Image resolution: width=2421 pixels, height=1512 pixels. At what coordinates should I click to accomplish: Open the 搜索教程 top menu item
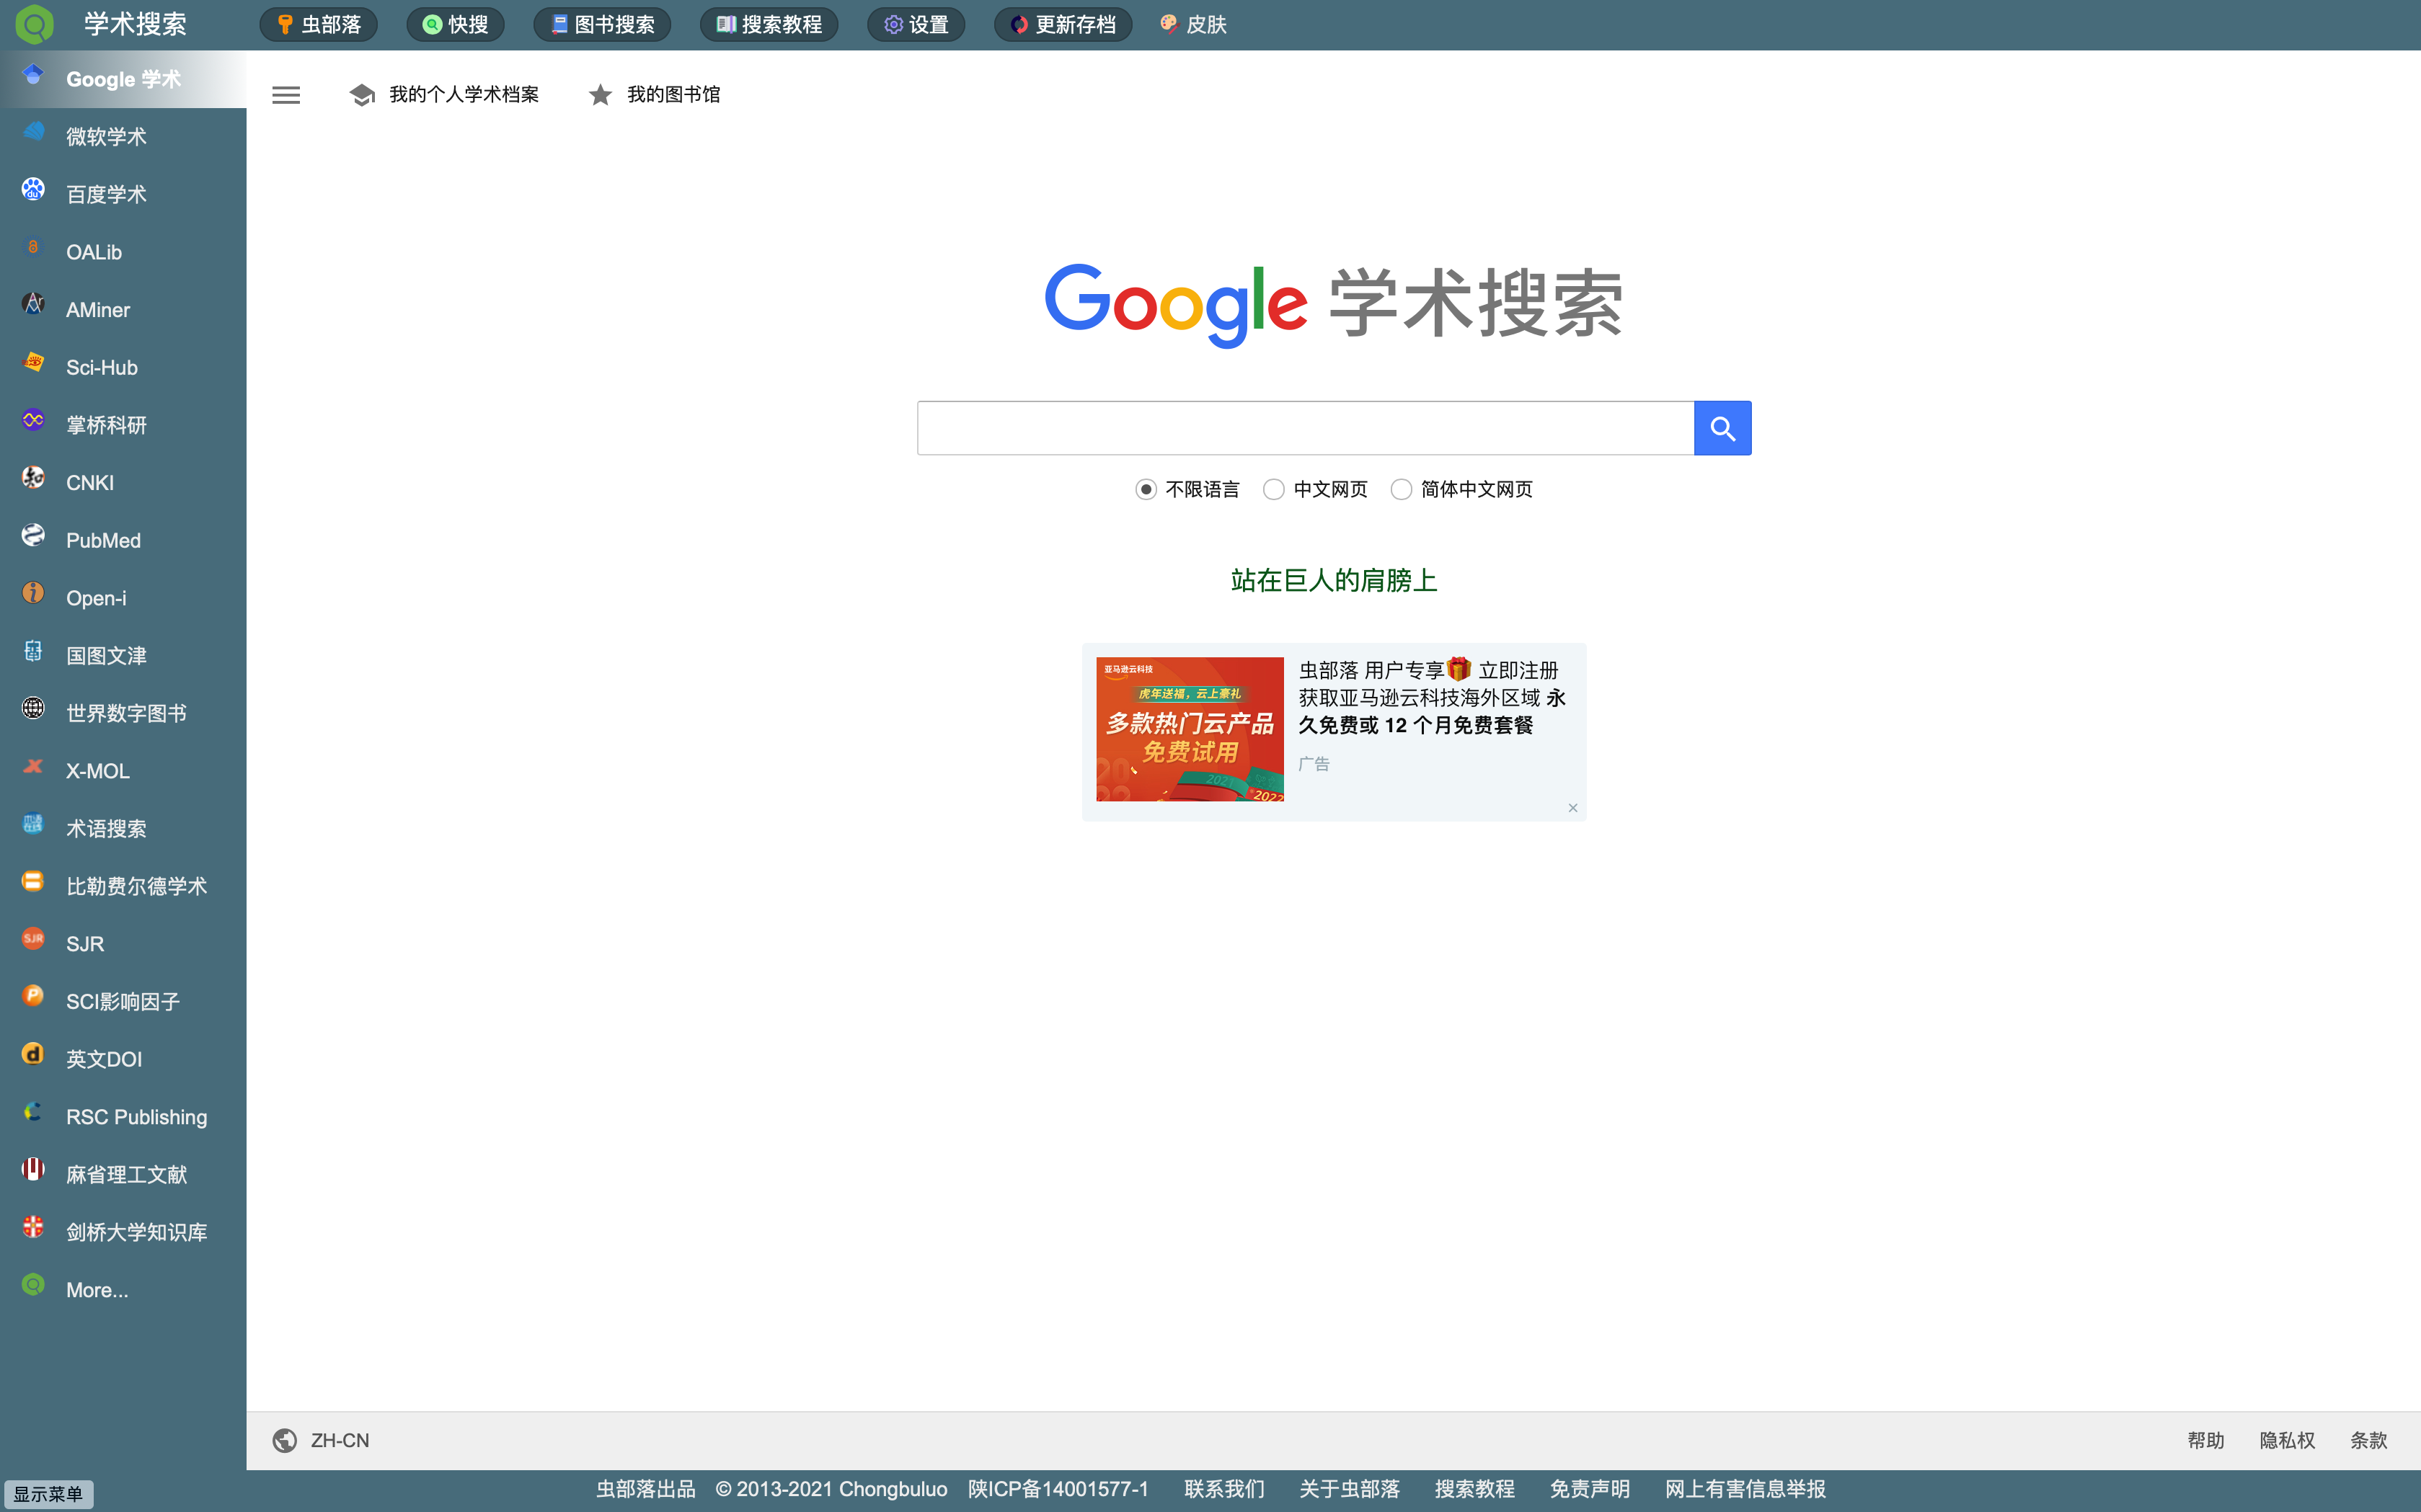tap(769, 24)
